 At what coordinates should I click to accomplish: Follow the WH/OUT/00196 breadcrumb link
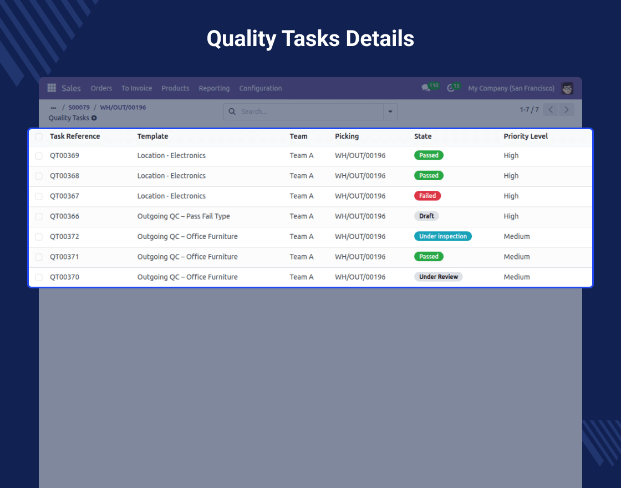(123, 108)
